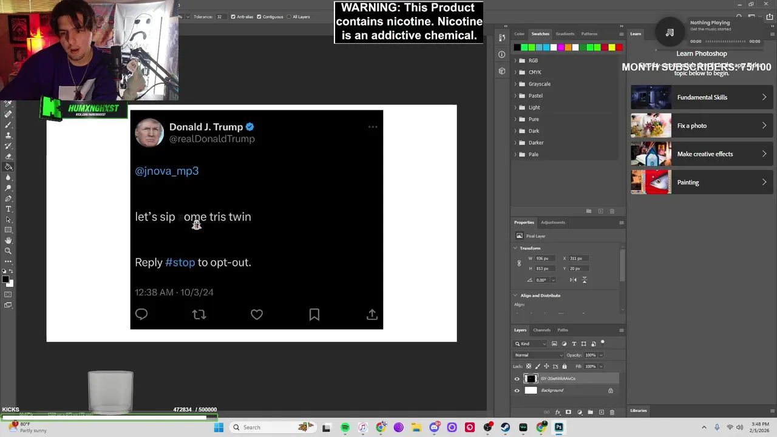Image resolution: width=777 pixels, height=437 pixels.
Task: Open Fix a photo tutorials
Action: (x=701, y=126)
